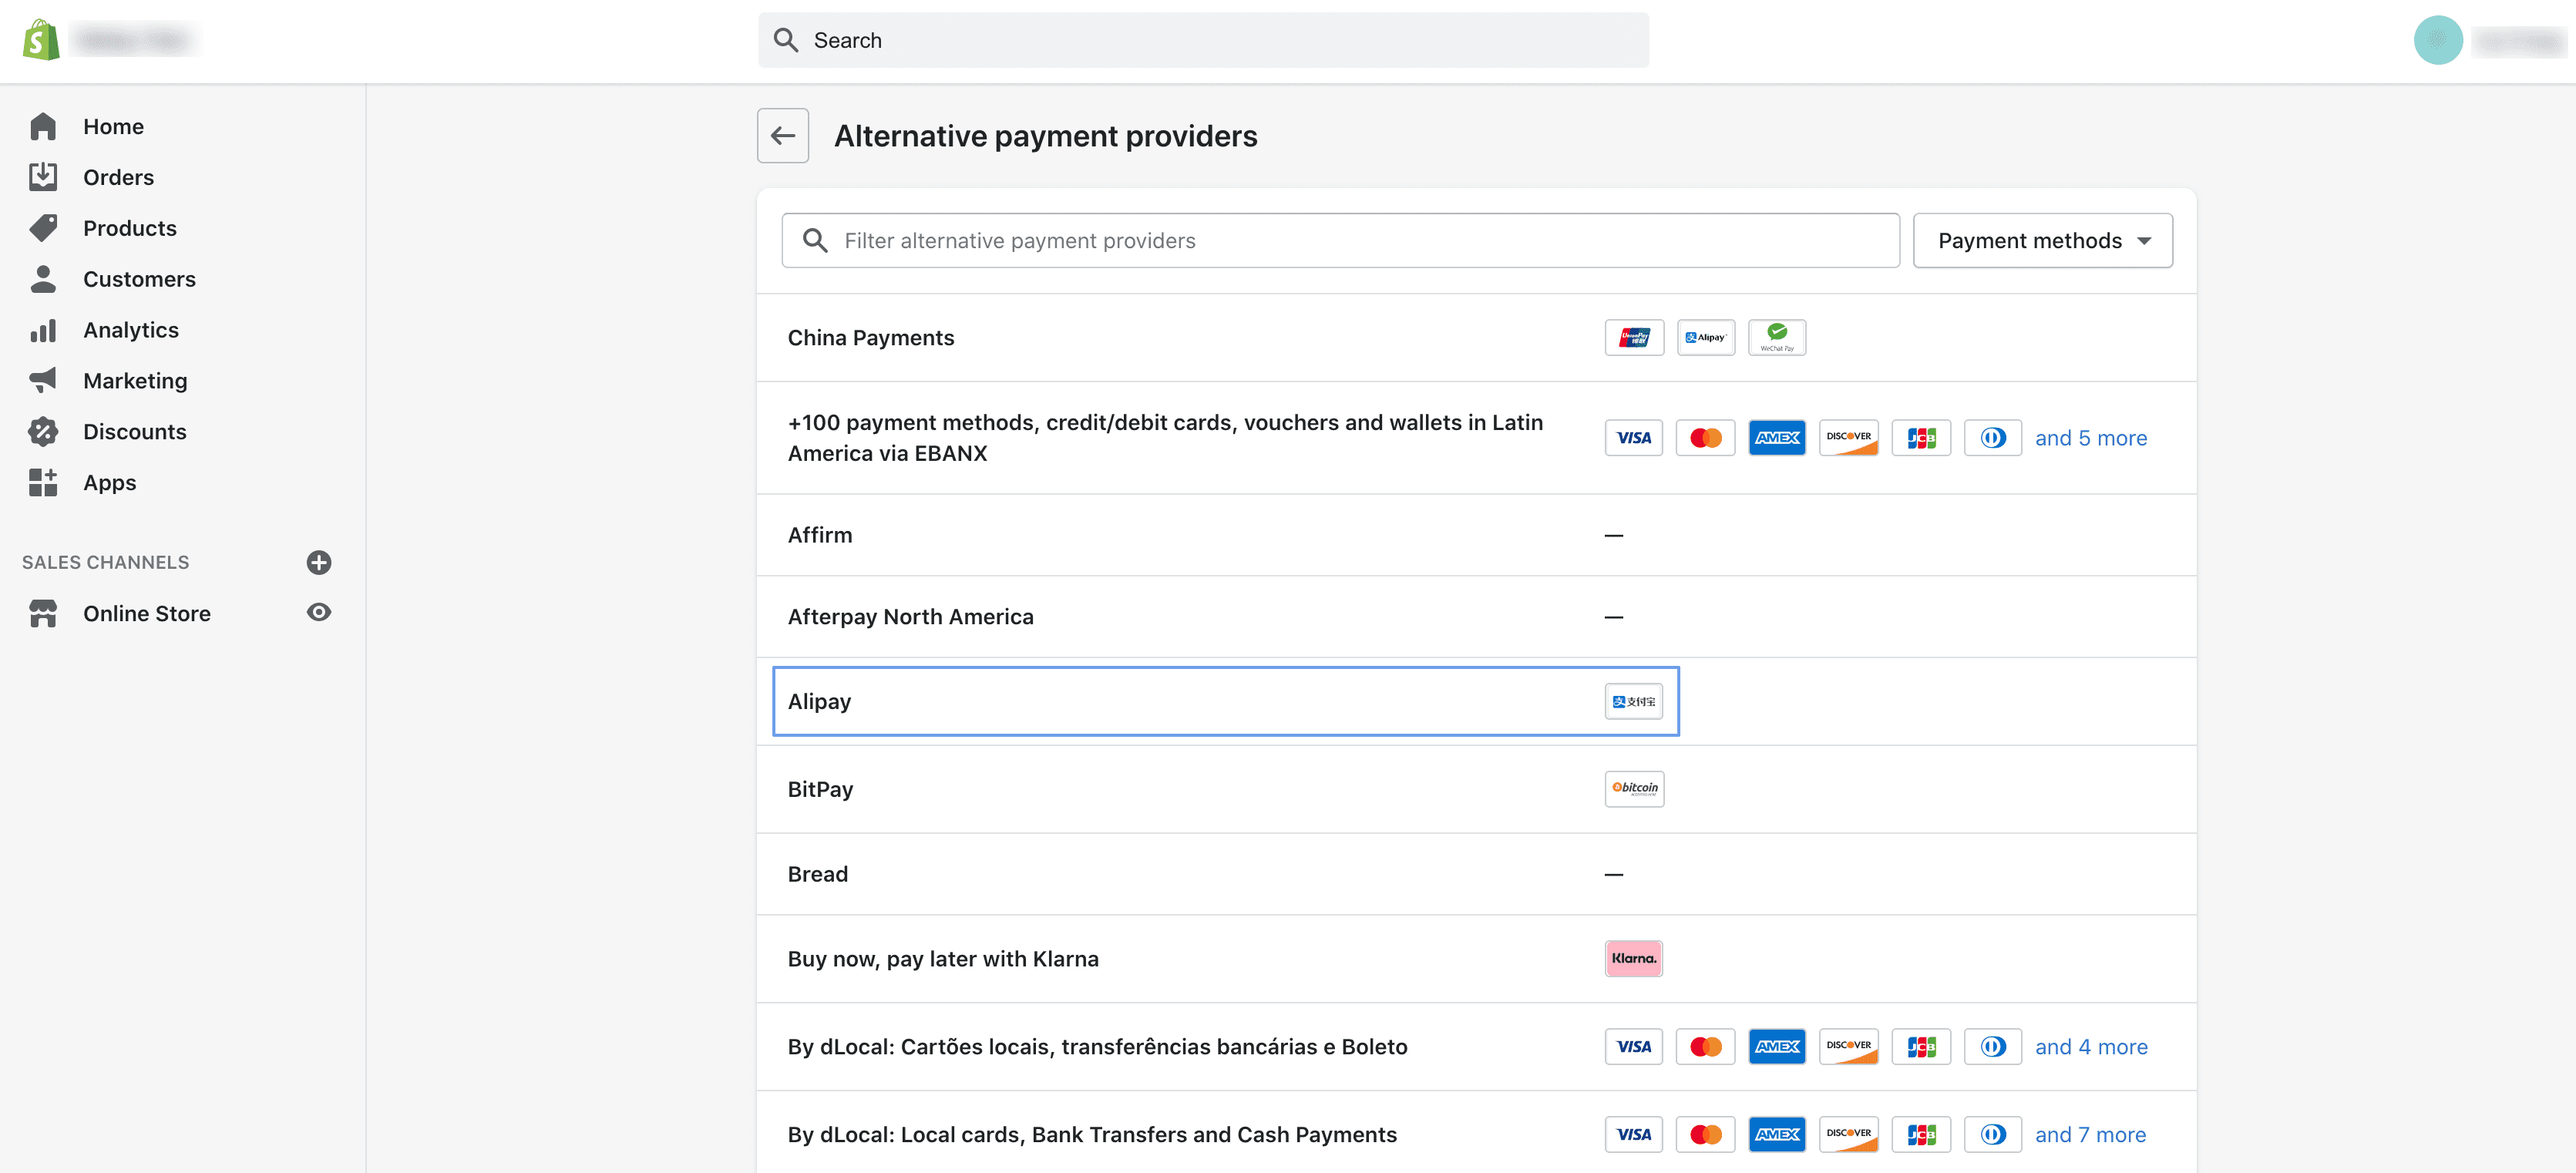Go to Products page
Image resolution: width=2576 pixels, height=1173 pixels.
129,229
